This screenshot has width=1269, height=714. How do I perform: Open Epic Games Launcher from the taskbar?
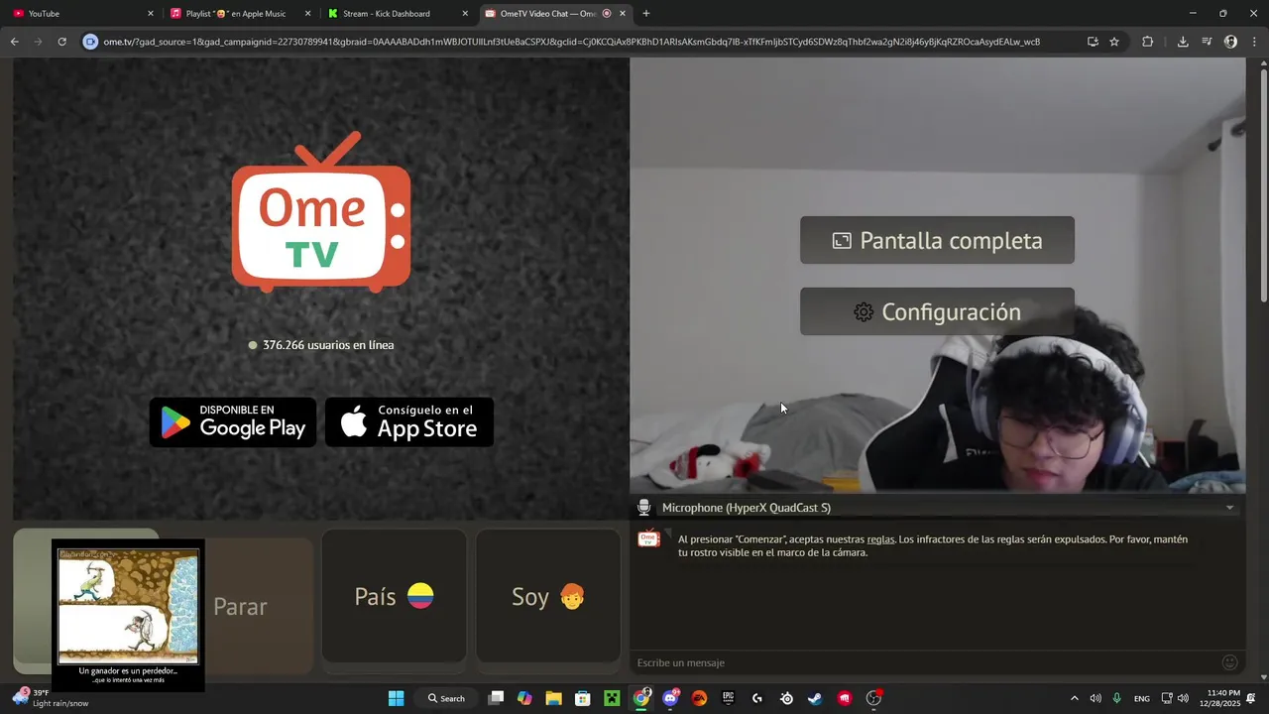729,698
